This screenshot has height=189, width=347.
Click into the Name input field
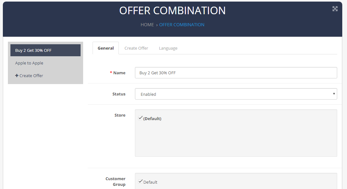point(236,73)
